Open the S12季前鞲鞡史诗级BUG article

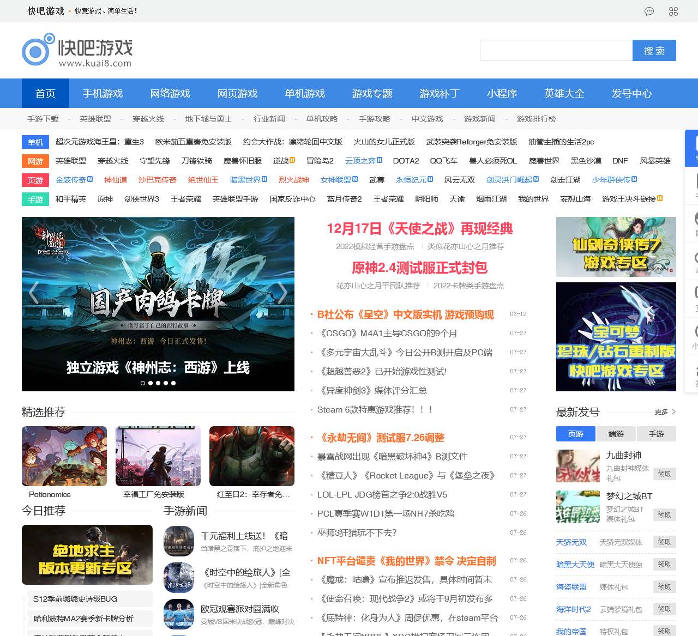pos(90,599)
